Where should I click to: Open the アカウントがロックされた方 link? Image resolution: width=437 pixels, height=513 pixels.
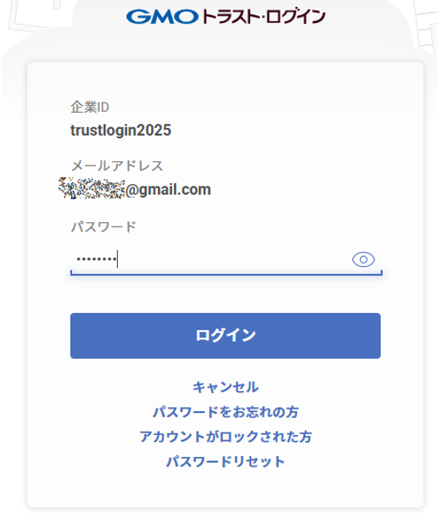(226, 437)
